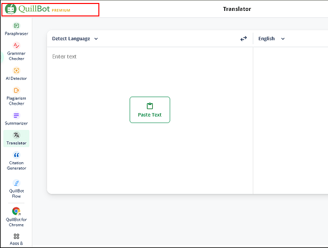
Task: Click the QuillBot wordmark text
Action: tap(34, 9)
